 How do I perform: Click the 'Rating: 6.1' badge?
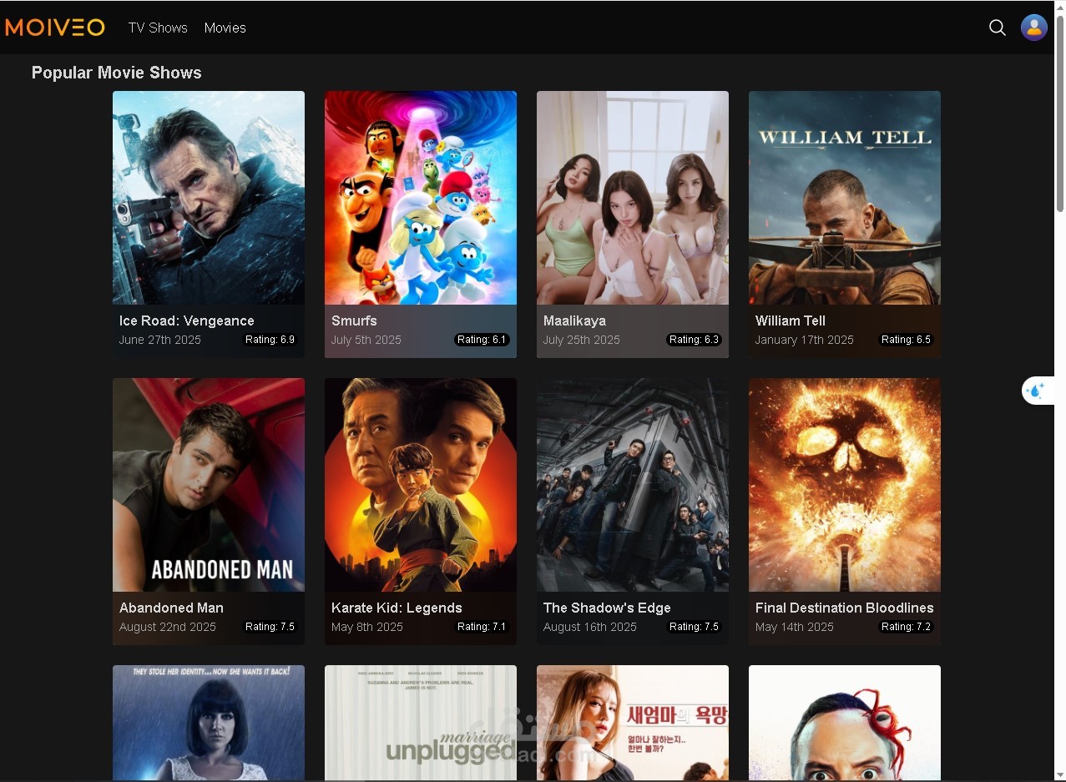pyautogui.click(x=482, y=340)
